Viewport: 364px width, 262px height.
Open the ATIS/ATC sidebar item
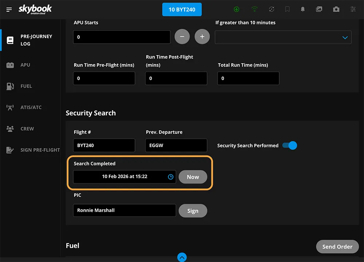coord(31,107)
